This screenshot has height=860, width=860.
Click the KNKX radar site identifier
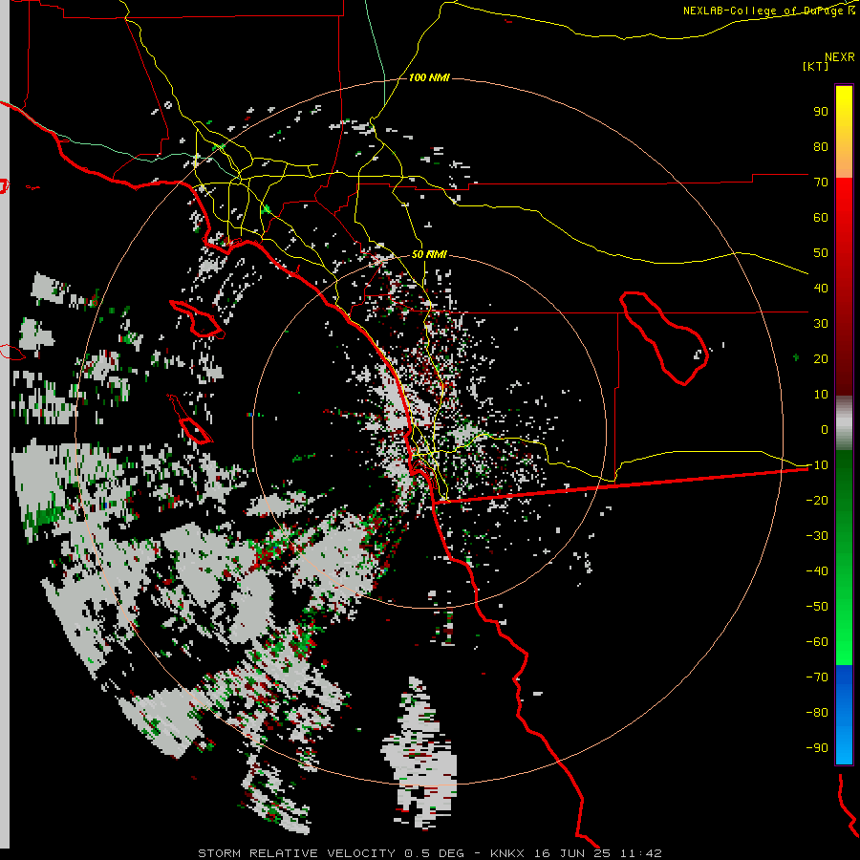(507, 853)
